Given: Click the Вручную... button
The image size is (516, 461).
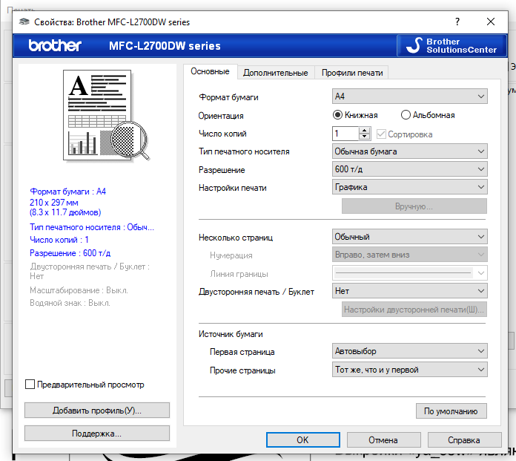Looking at the screenshot, I should pyautogui.click(x=414, y=206).
